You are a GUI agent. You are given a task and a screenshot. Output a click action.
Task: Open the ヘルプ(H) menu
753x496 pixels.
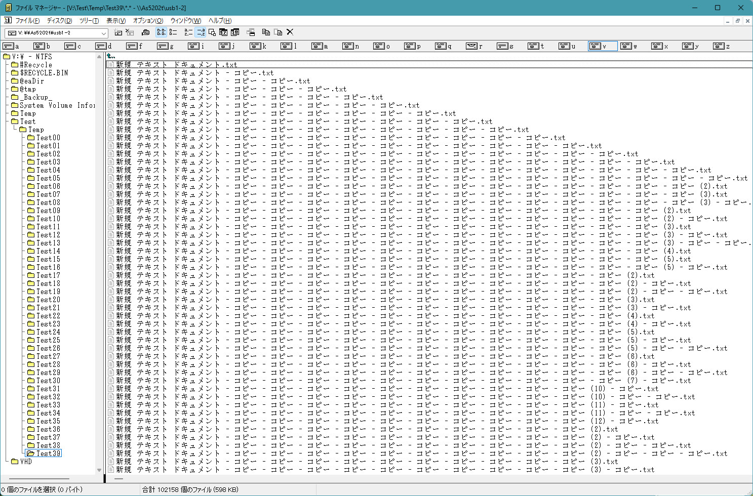220,21
